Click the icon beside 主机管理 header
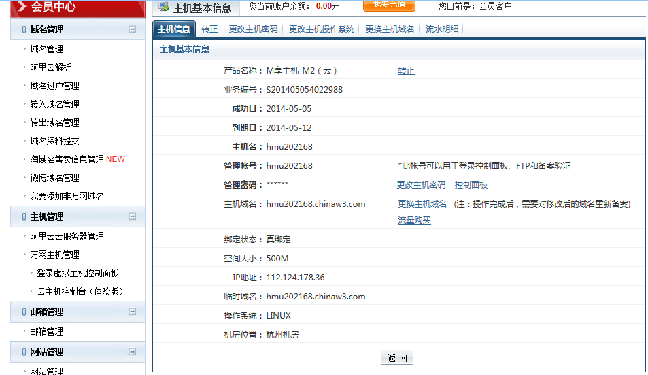The width and height of the screenshot is (648, 375). pyautogui.click(x=24, y=216)
